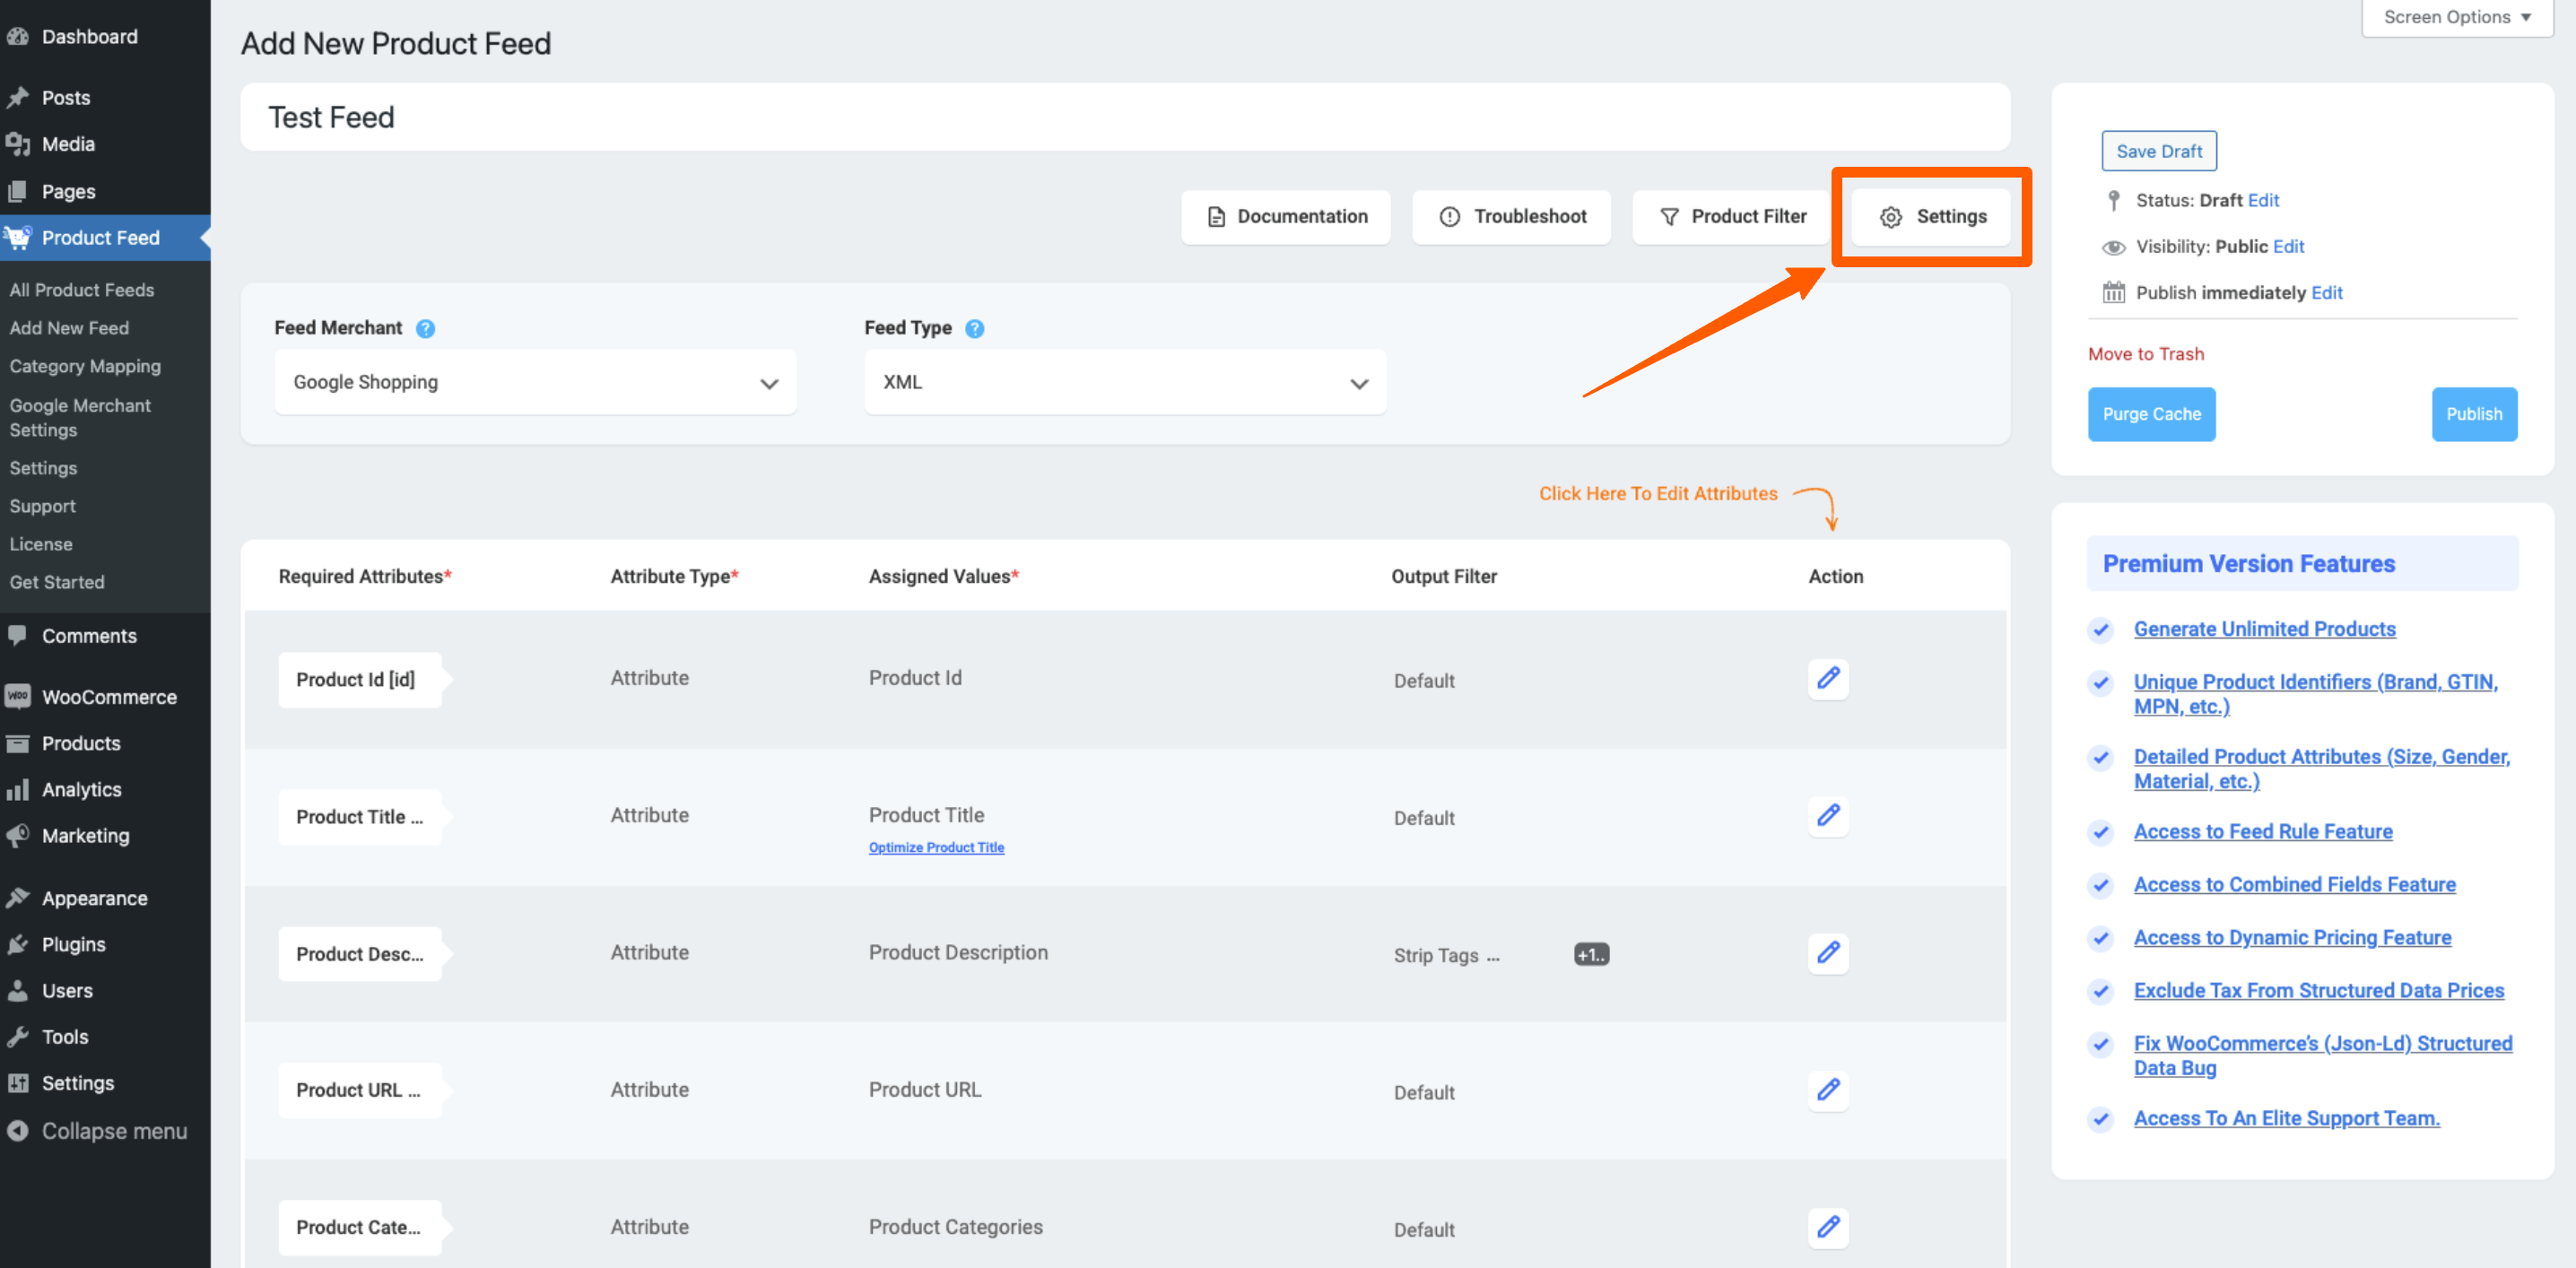Open Product Feed Settings submenu item
The width and height of the screenshot is (2576, 1268).
pyautogui.click(x=43, y=468)
